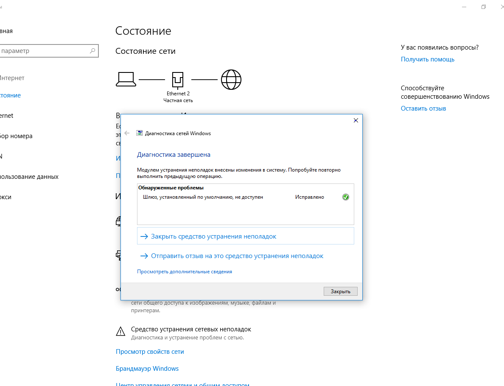Image resolution: width=504 pixels, height=386 pixels.
Task: Click the warning triangle troubleshooter icon
Action: click(120, 331)
